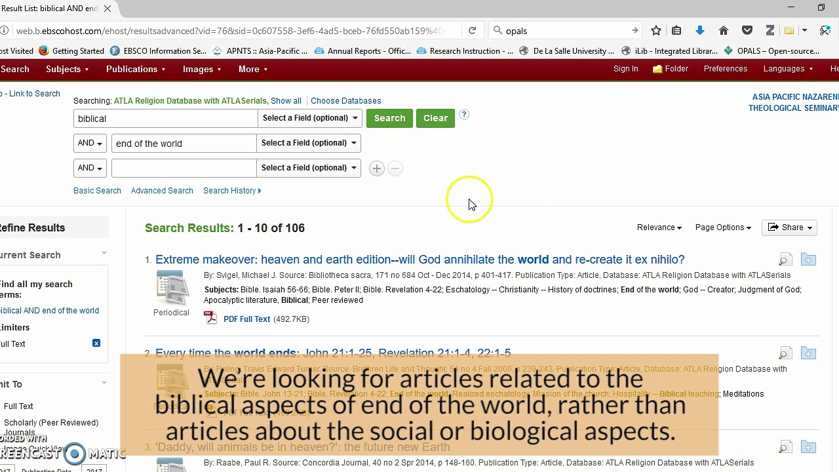This screenshot has width=839, height=472.
Task: Open second Select a Field dropdown
Action: pos(308,143)
